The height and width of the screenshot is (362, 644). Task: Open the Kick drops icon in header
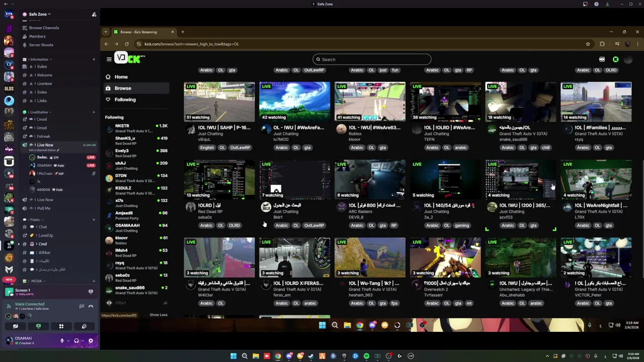(602, 59)
